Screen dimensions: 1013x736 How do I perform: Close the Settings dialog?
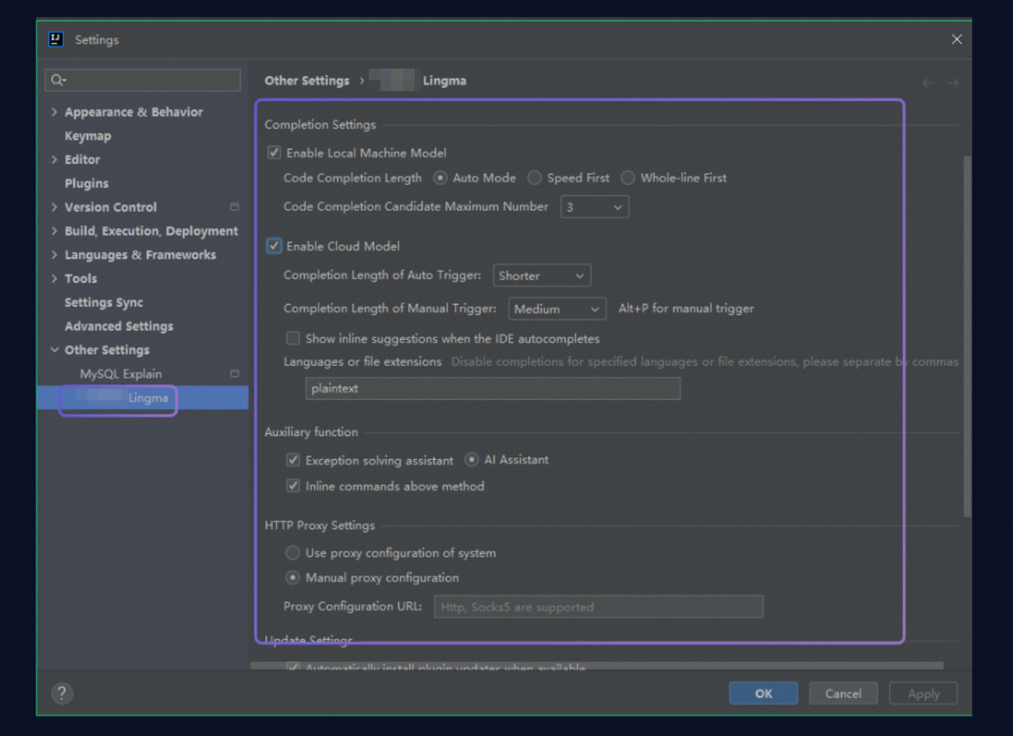[x=957, y=39]
